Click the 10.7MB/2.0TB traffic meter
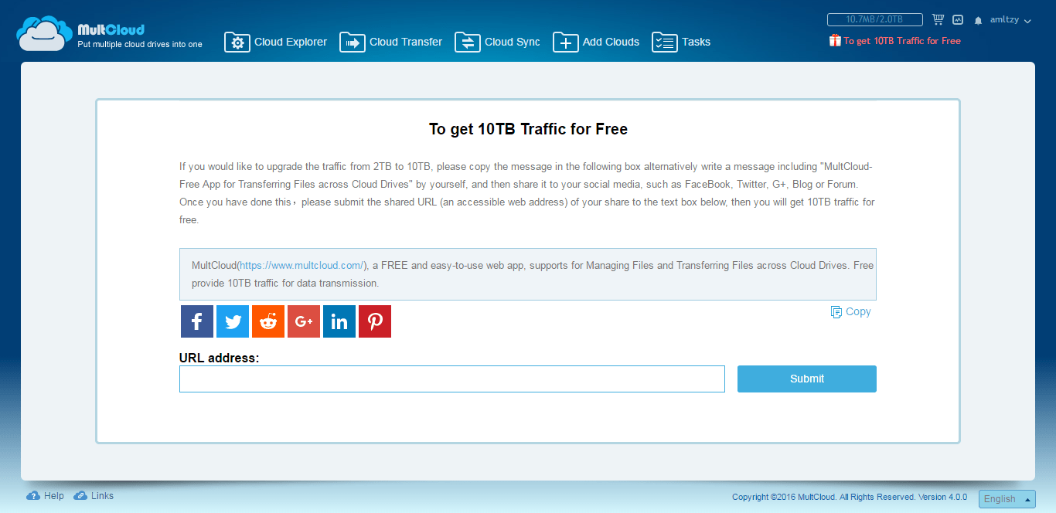 click(874, 19)
